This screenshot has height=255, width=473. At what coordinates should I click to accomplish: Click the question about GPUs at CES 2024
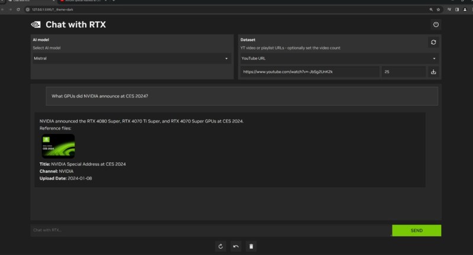coord(100,96)
